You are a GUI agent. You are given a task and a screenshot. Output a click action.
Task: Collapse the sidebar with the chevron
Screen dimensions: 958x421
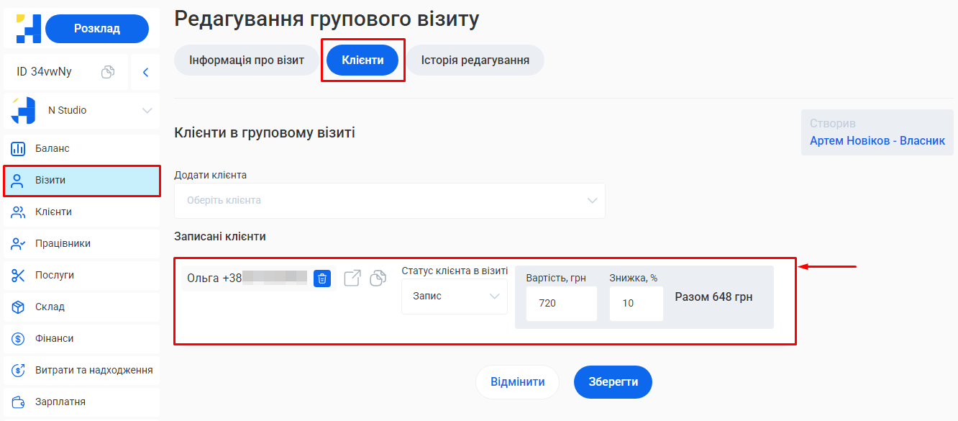[x=145, y=72]
